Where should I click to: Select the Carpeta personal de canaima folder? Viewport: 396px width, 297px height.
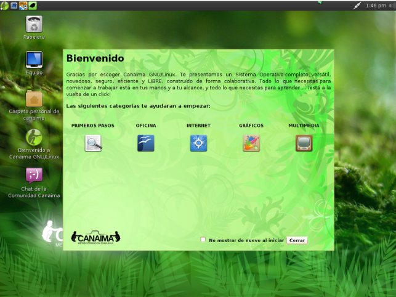(34, 99)
